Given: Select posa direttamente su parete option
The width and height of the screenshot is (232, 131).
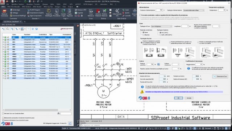Looking at the screenshot, I should click(170, 42).
